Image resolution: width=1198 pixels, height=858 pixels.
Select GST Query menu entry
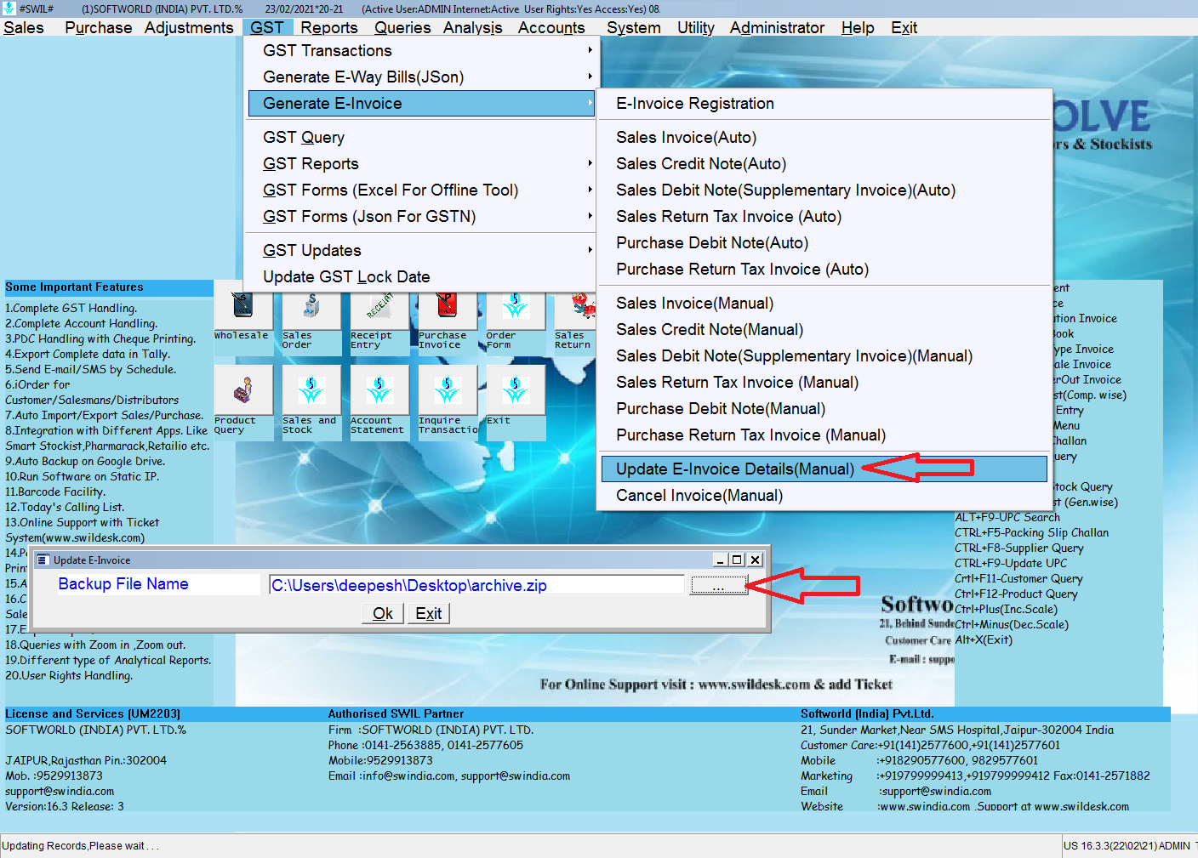tap(421, 138)
